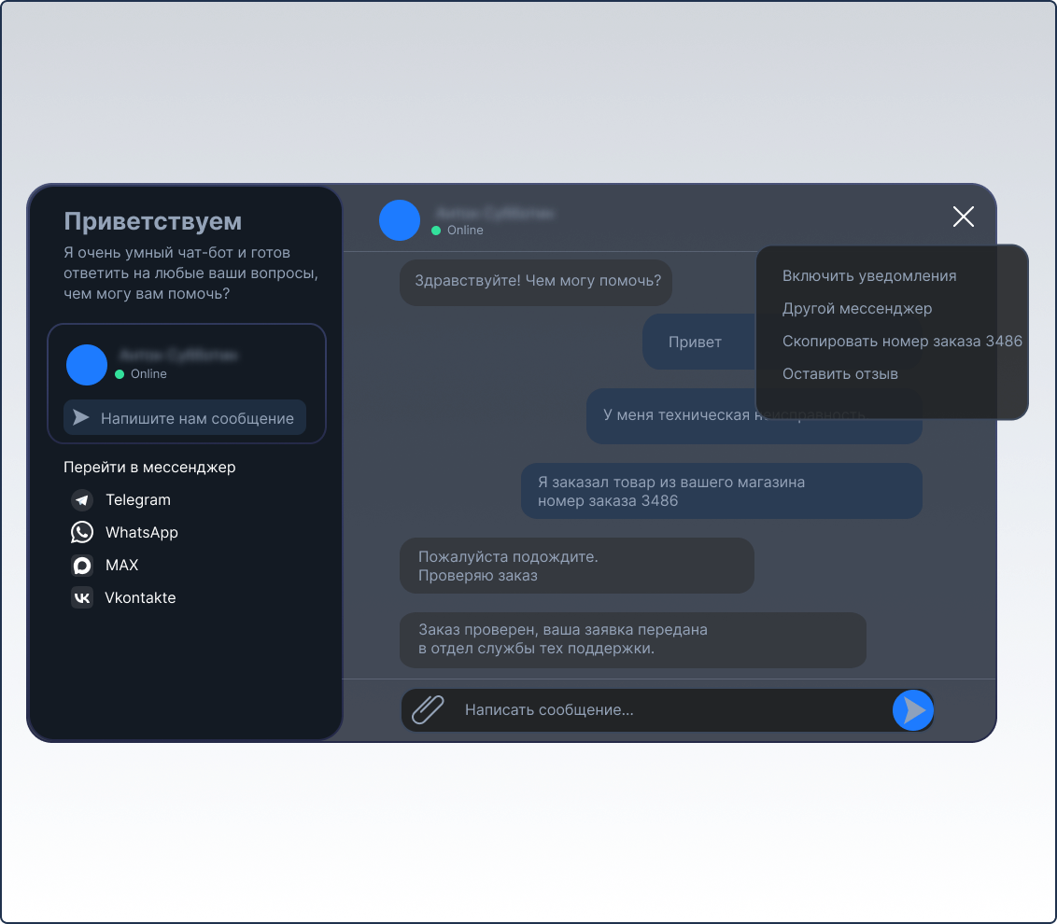Screen dimensions: 1057x924
Task: Click the Vkontakte icon
Action: 82,598
